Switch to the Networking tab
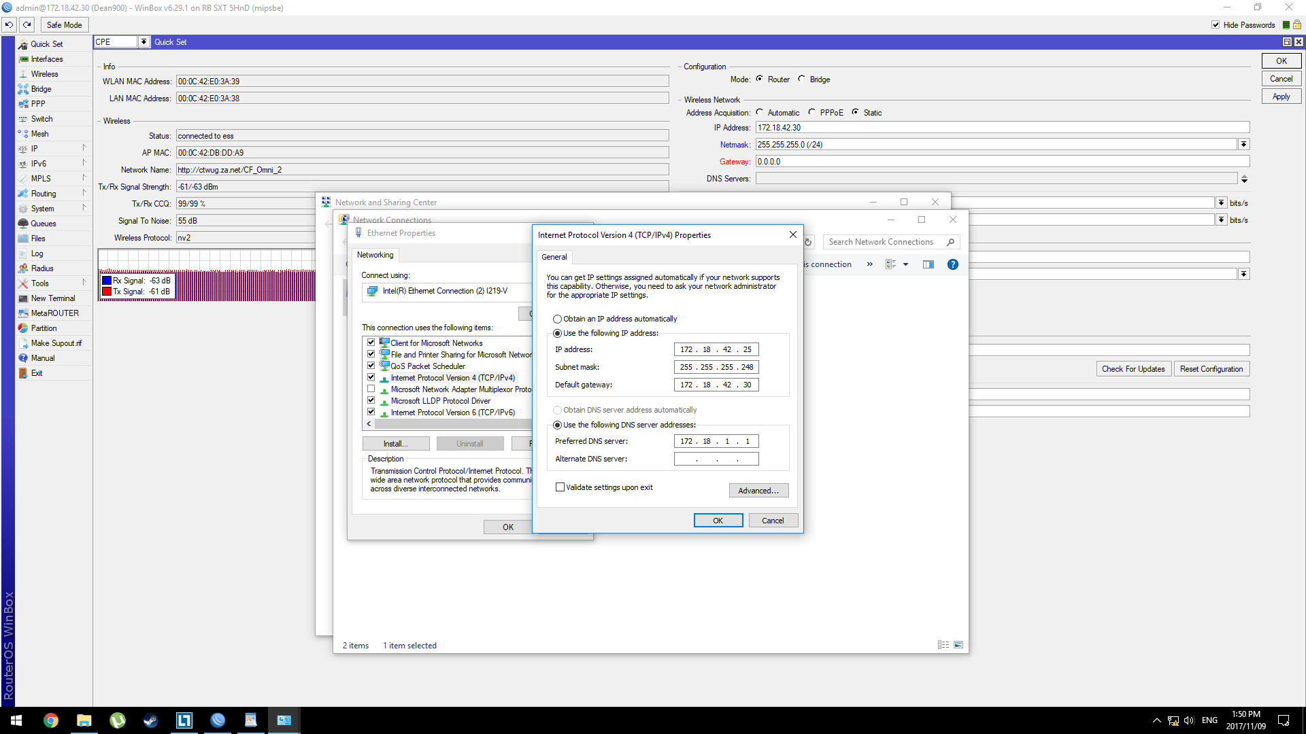This screenshot has height=734, width=1306. coord(375,255)
